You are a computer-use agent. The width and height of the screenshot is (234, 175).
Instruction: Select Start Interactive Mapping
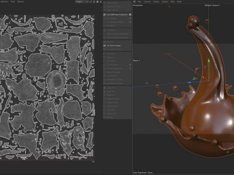click(x=117, y=34)
